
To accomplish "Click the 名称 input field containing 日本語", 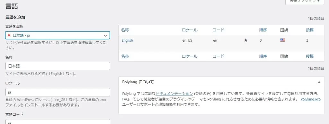I will (58, 66).
